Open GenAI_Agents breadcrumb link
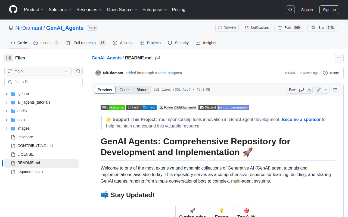348x217 pixels. 107,58
